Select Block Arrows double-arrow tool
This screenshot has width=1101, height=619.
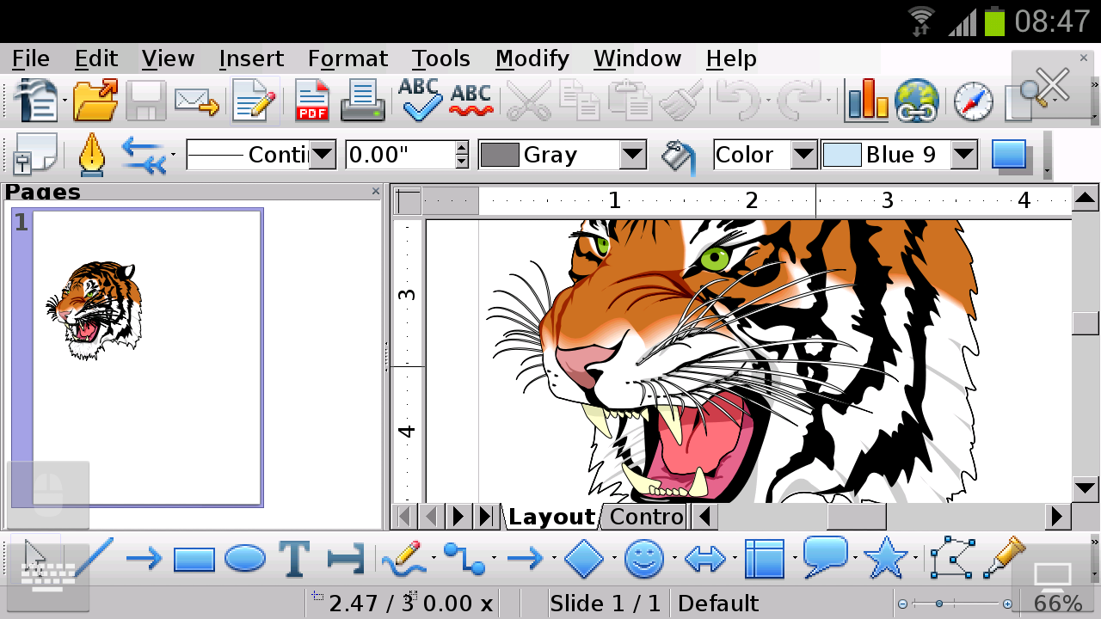click(x=704, y=561)
